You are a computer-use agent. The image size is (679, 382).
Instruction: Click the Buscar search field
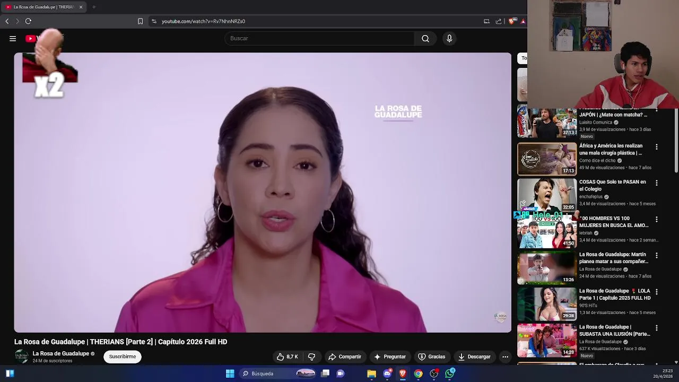coord(319,38)
